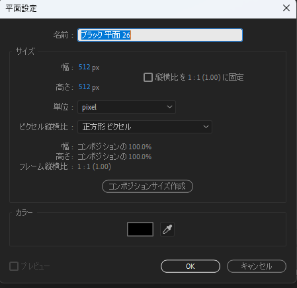
Task: Confirm settings with the OK button
Action: [x=191, y=266]
